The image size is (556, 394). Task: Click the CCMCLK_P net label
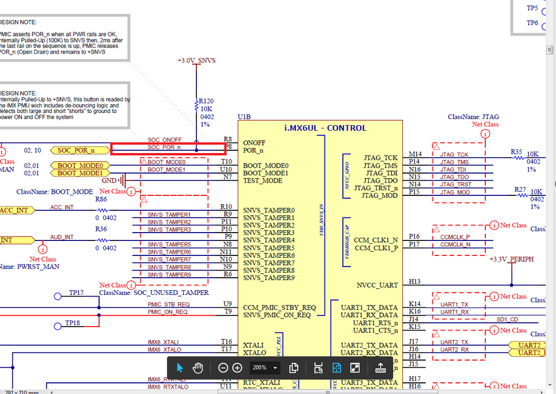point(455,237)
